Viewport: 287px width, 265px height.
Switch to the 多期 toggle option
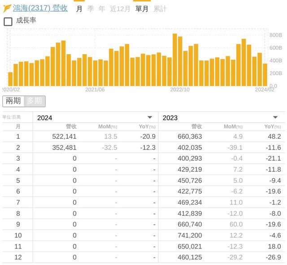[35, 101]
